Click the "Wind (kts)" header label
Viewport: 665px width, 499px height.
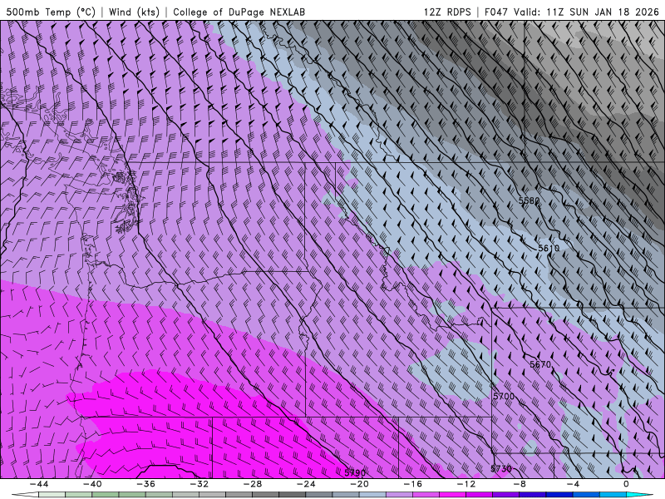(134, 12)
